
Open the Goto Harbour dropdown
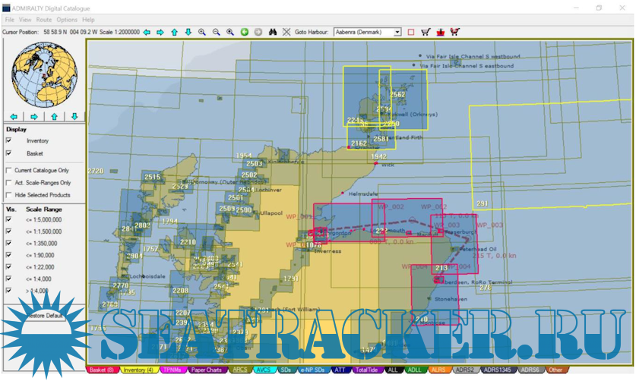[x=397, y=33]
